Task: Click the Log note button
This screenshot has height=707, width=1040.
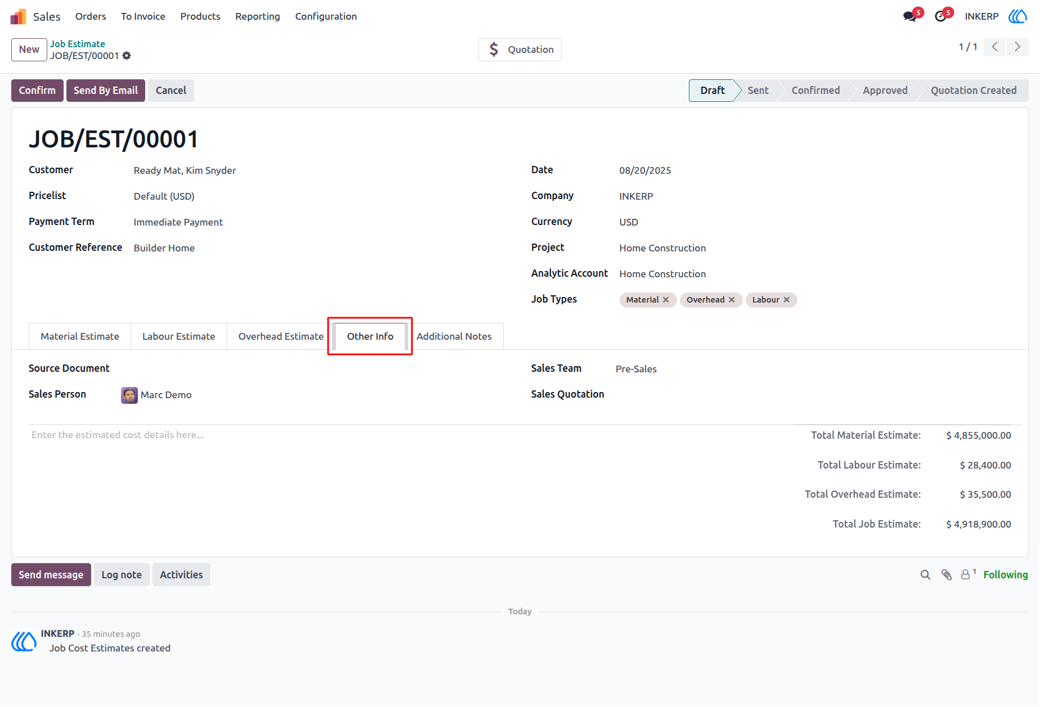Action: (x=122, y=575)
